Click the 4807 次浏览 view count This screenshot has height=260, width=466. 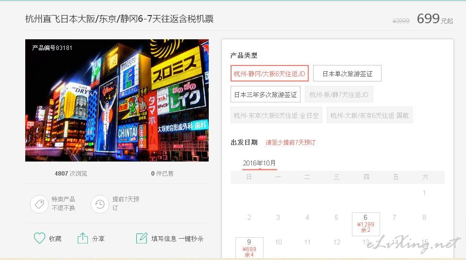tap(71, 174)
